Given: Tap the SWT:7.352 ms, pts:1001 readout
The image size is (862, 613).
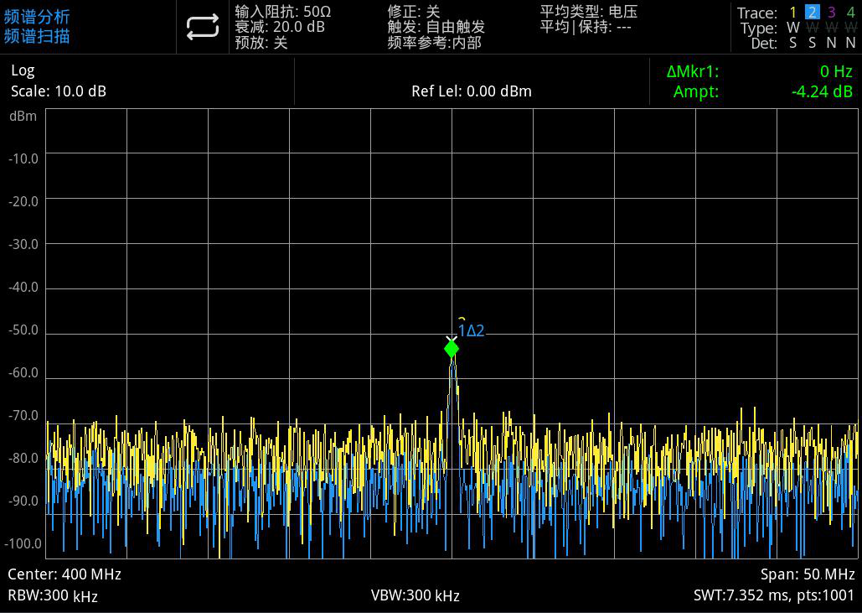Looking at the screenshot, I should tap(774, 595).
